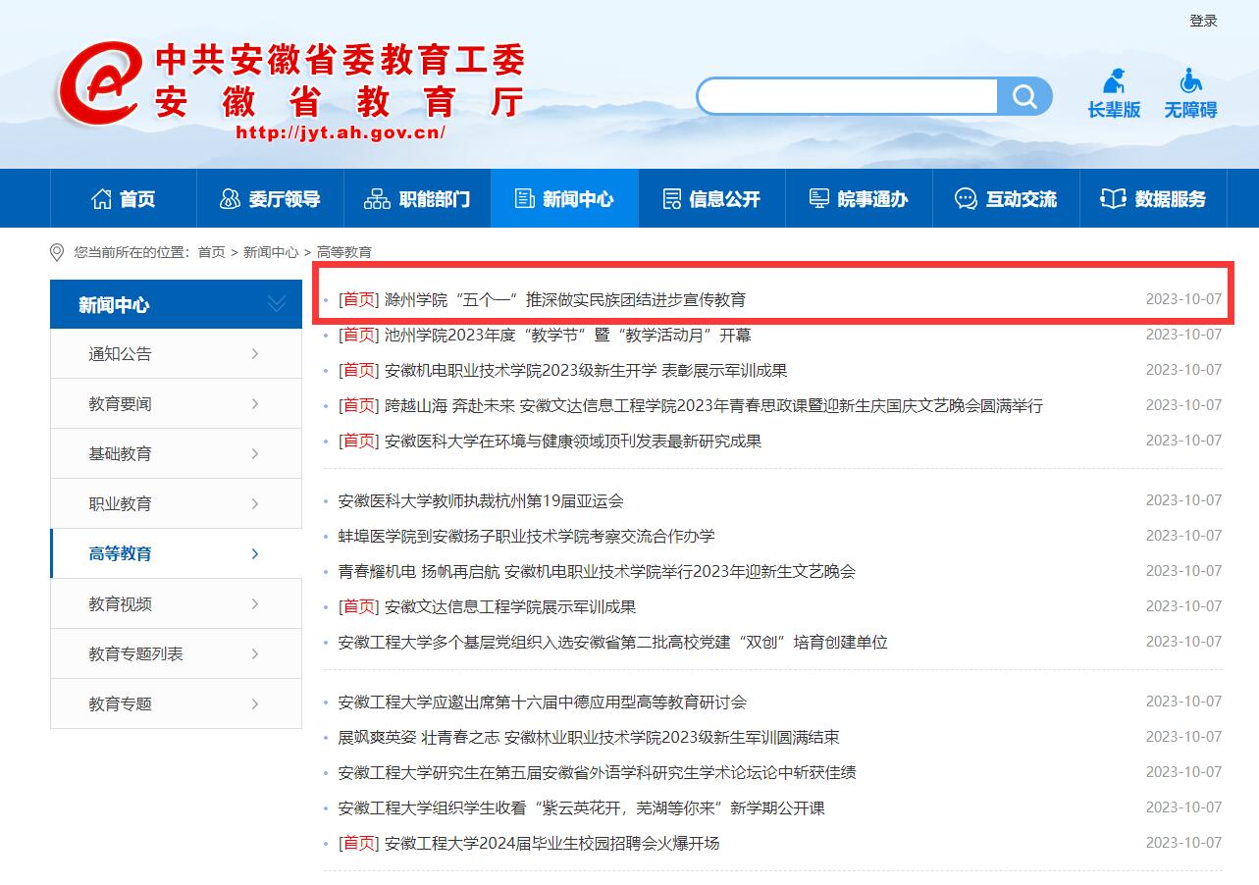Screen dimensions: 1259x885
Task: Open the 皖事通办 nav menu item
Action: (859, 198)
